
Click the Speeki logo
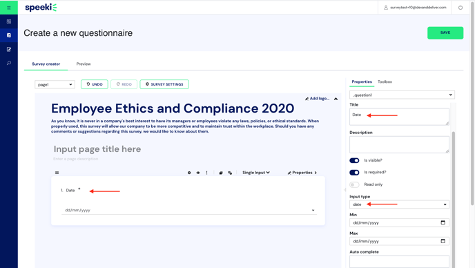point(41,8)
